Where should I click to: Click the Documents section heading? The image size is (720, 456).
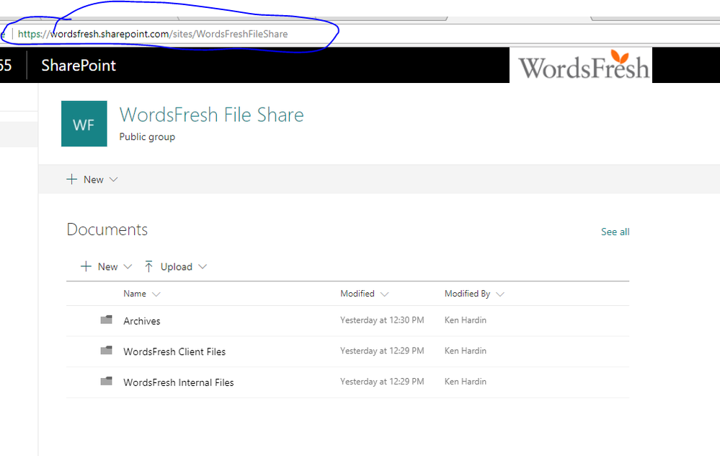(x=107, y=229)
